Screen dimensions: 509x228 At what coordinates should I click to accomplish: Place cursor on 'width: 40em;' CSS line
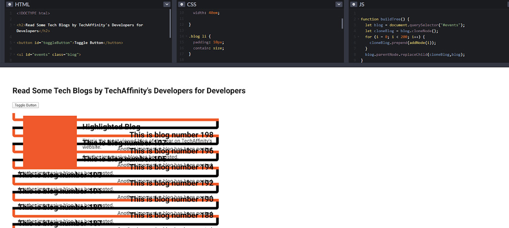(x=206, y=12)
